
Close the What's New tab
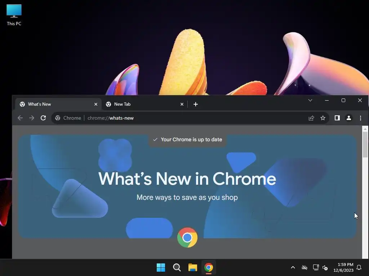pyautogui.click(x=96, y=104)
